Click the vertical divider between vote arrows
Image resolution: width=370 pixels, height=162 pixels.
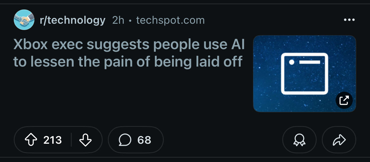pos(71,140)
